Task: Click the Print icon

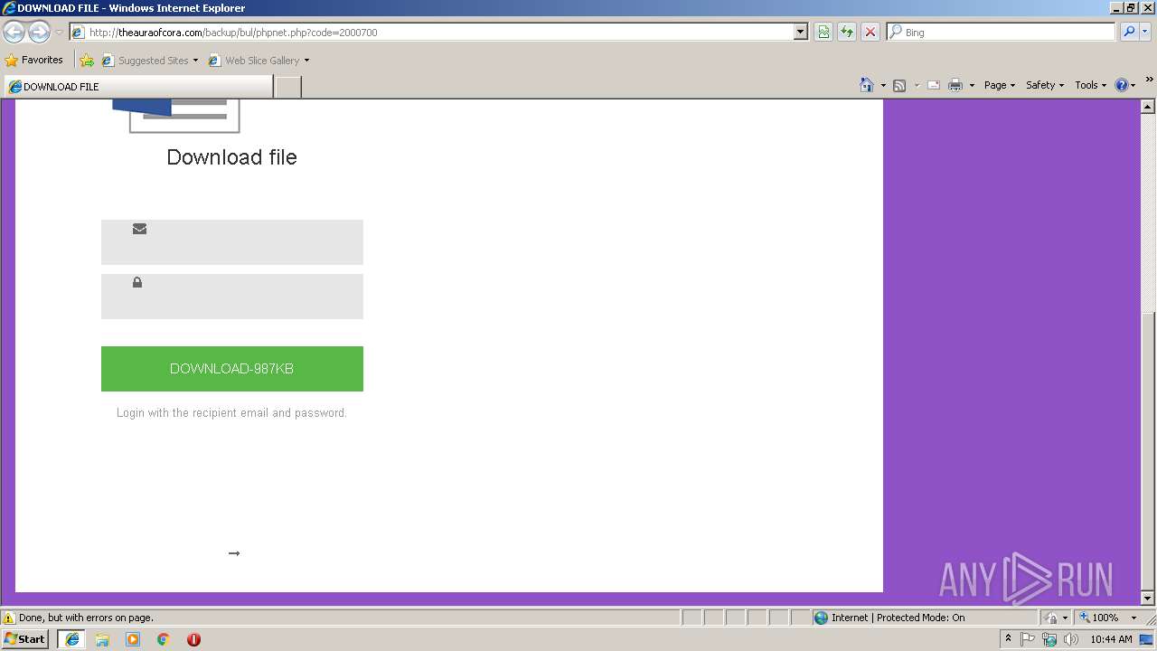Action: [x=955, y=85]
